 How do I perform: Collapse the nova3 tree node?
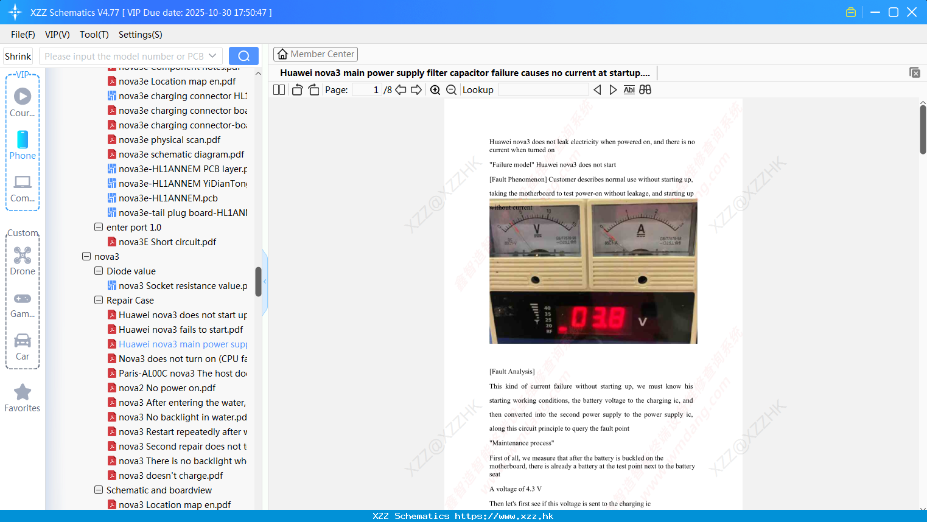pos(86,256)
